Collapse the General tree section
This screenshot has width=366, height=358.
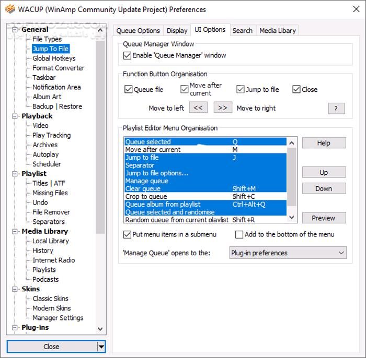point(15,30)
